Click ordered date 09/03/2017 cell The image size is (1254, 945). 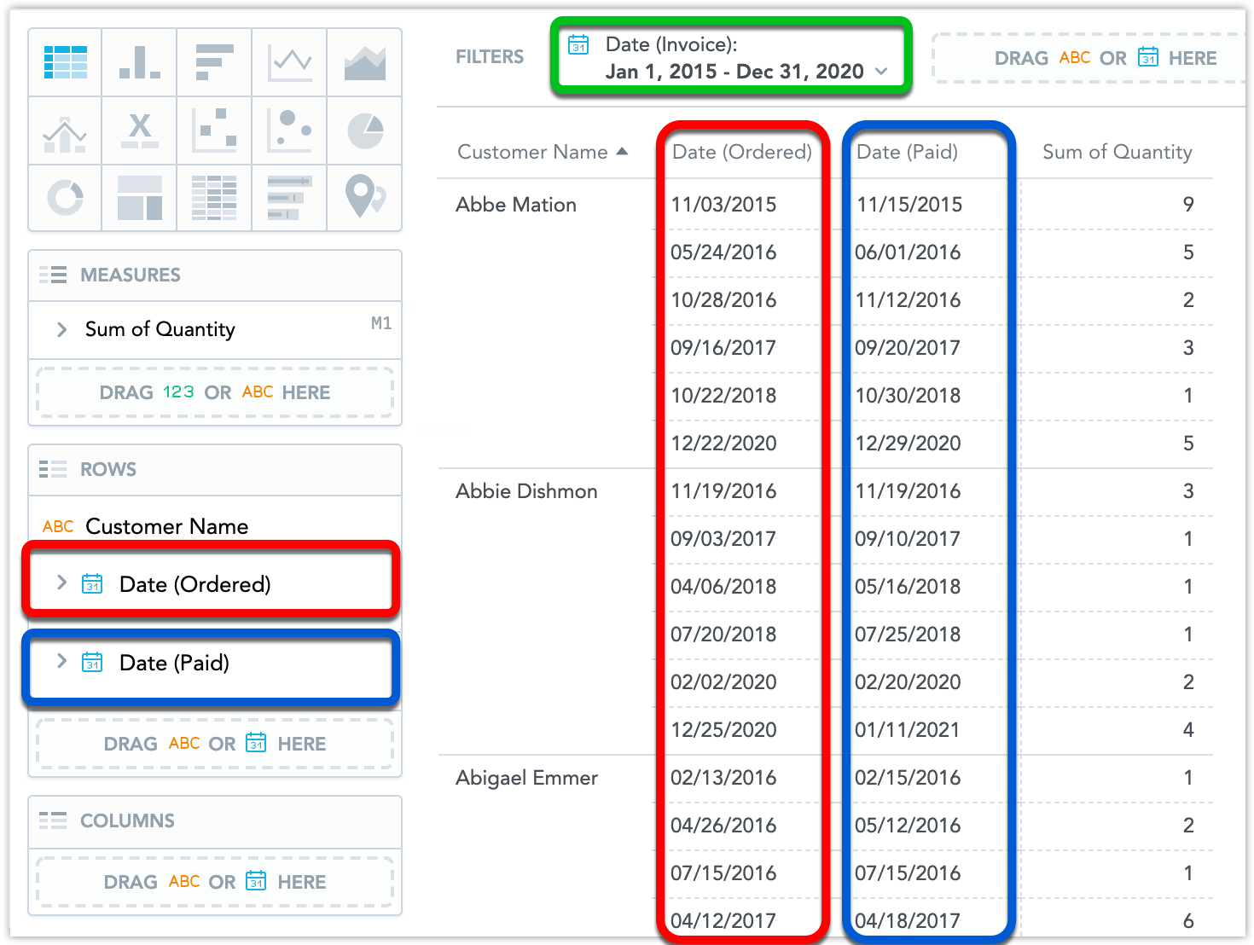pos(723,539)
